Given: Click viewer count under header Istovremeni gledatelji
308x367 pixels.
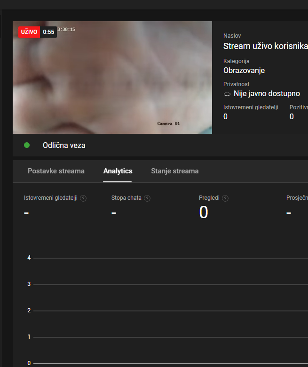Looking at the screenshot, I should (225, 116).
